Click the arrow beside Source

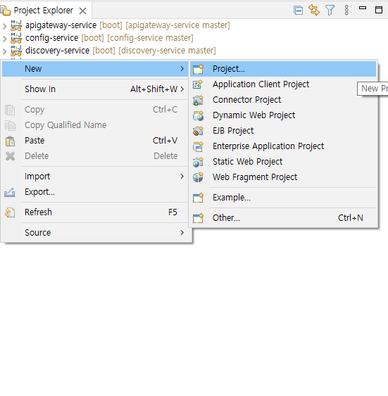(x=182, y=233)
